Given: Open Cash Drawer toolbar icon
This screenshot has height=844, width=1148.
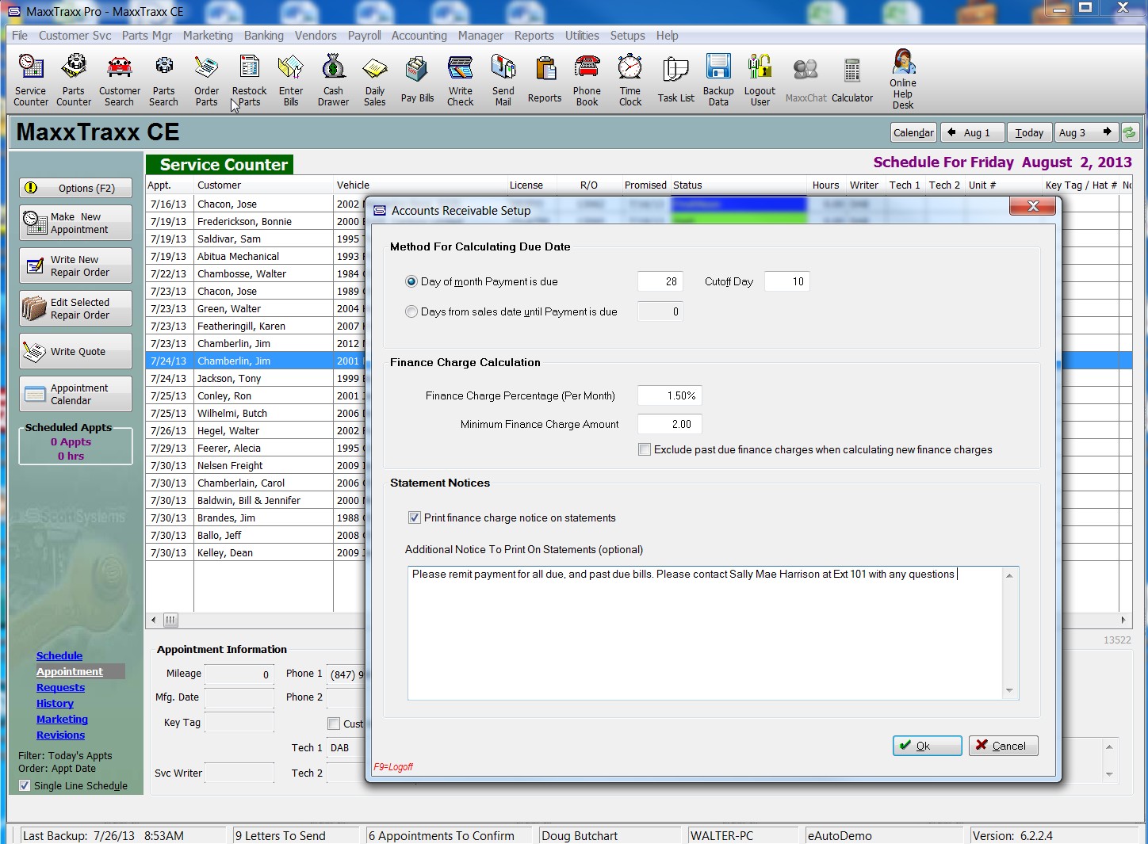Looking at the screenshot, I should tap(333, 80).
